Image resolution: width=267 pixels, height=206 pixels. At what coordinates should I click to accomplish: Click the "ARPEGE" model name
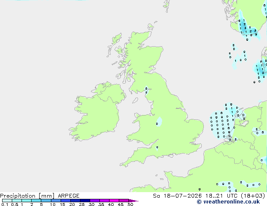click(x=69, y=196)
